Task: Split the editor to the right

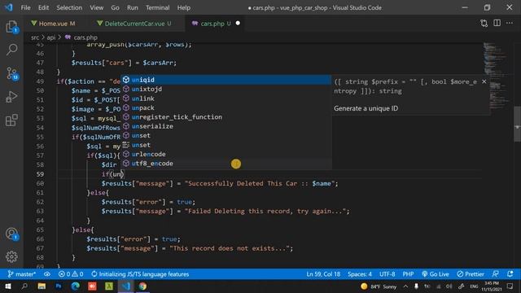Action: [x=497, y=24]
